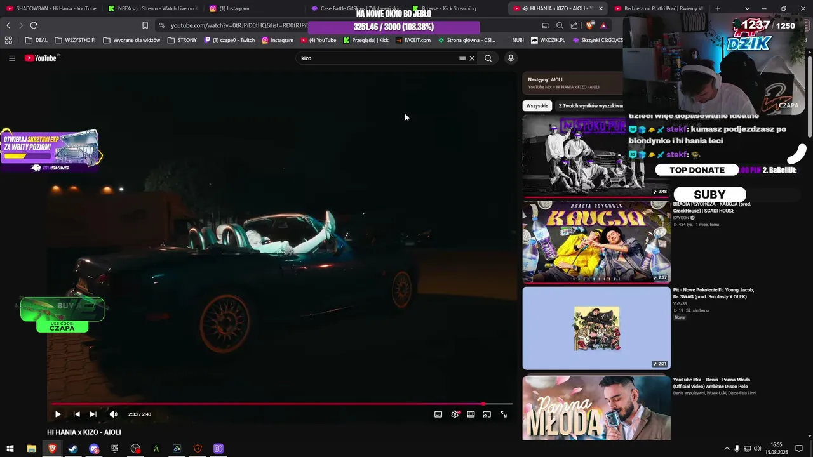Open a new browser tab
The width and height of the screenshot is (813, 457).
[717, 8]
